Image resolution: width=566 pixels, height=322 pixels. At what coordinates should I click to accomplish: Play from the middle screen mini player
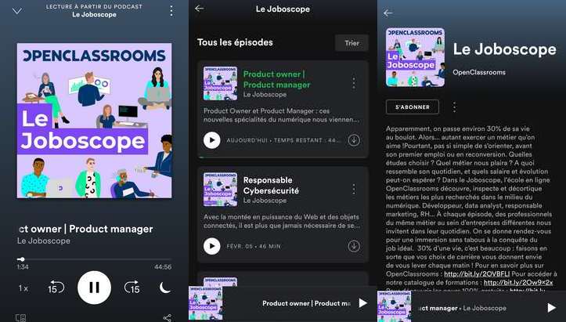(362, 303)
